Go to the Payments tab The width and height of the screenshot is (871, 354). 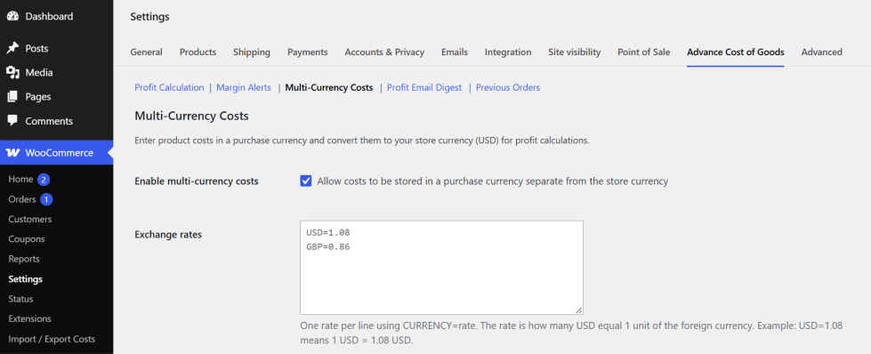[308, 52]
